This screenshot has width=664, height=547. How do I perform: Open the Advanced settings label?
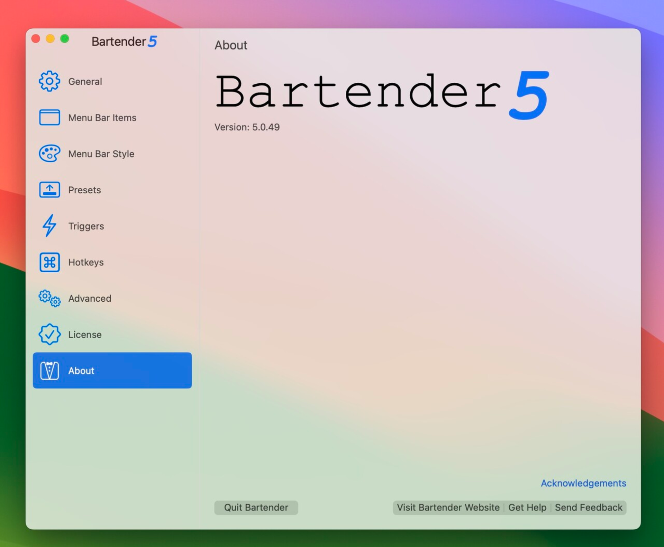(90, 298)
